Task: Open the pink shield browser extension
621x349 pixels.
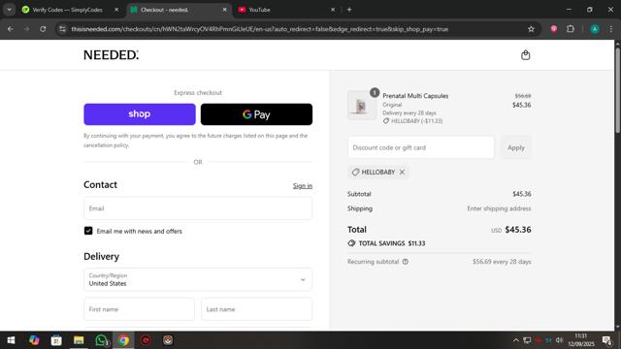Action: pyautogui.click(x=554, y=29)
